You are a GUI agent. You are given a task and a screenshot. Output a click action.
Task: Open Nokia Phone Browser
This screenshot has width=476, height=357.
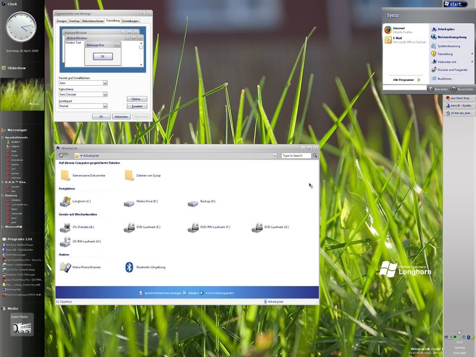coord(65,267)
